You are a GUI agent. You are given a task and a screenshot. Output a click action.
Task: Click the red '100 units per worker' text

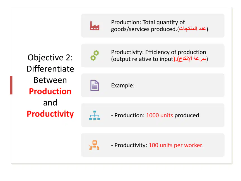tap(175, 145)
